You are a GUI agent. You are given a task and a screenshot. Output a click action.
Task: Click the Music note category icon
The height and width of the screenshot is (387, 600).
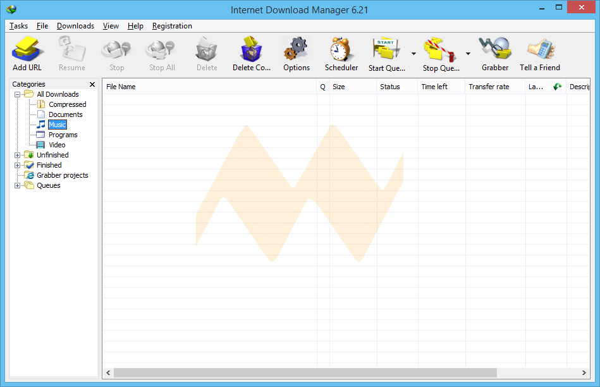[x=41, y=125]
